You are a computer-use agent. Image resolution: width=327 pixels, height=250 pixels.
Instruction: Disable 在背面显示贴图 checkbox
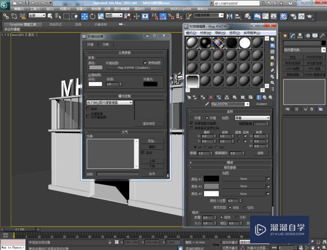pos(192,123)
